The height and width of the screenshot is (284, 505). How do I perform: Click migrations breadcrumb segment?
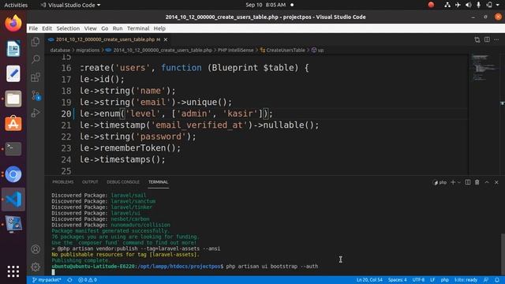[88, 50]
